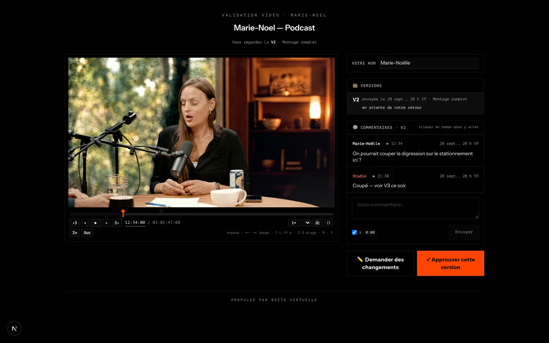Open the Next.js dev tools badge
The height and width of the screenshot is (343, 549).
tap(14, 329)
